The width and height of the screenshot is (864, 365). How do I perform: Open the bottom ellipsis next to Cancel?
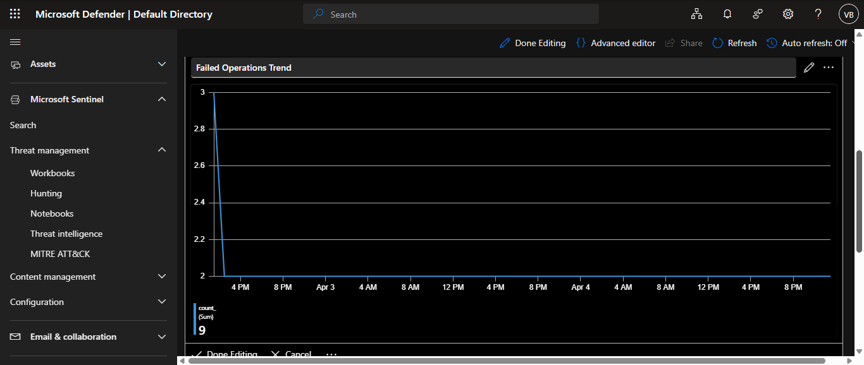pos(331,355)
